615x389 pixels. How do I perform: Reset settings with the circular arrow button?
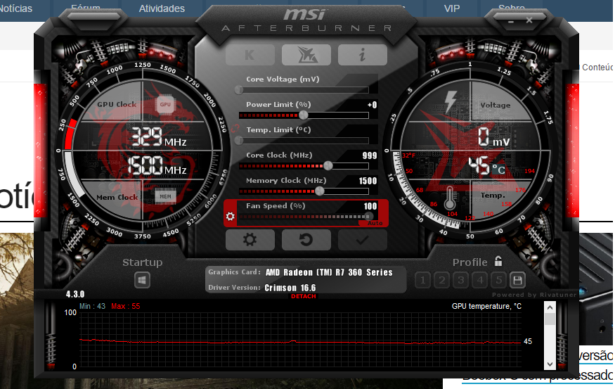pos(306,239)
